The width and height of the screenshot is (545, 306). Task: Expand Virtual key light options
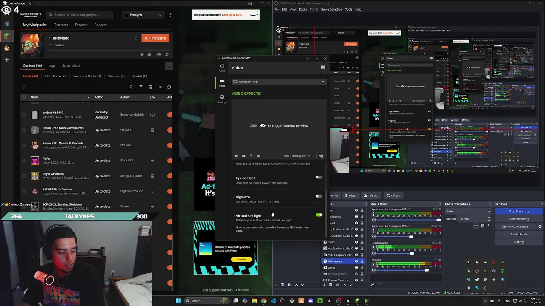(x=234, y=216)
